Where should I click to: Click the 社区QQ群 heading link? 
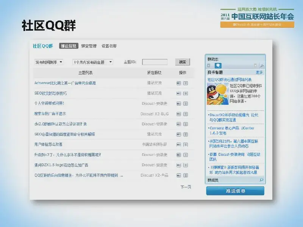pyautogui.click(x=43, y=46)
